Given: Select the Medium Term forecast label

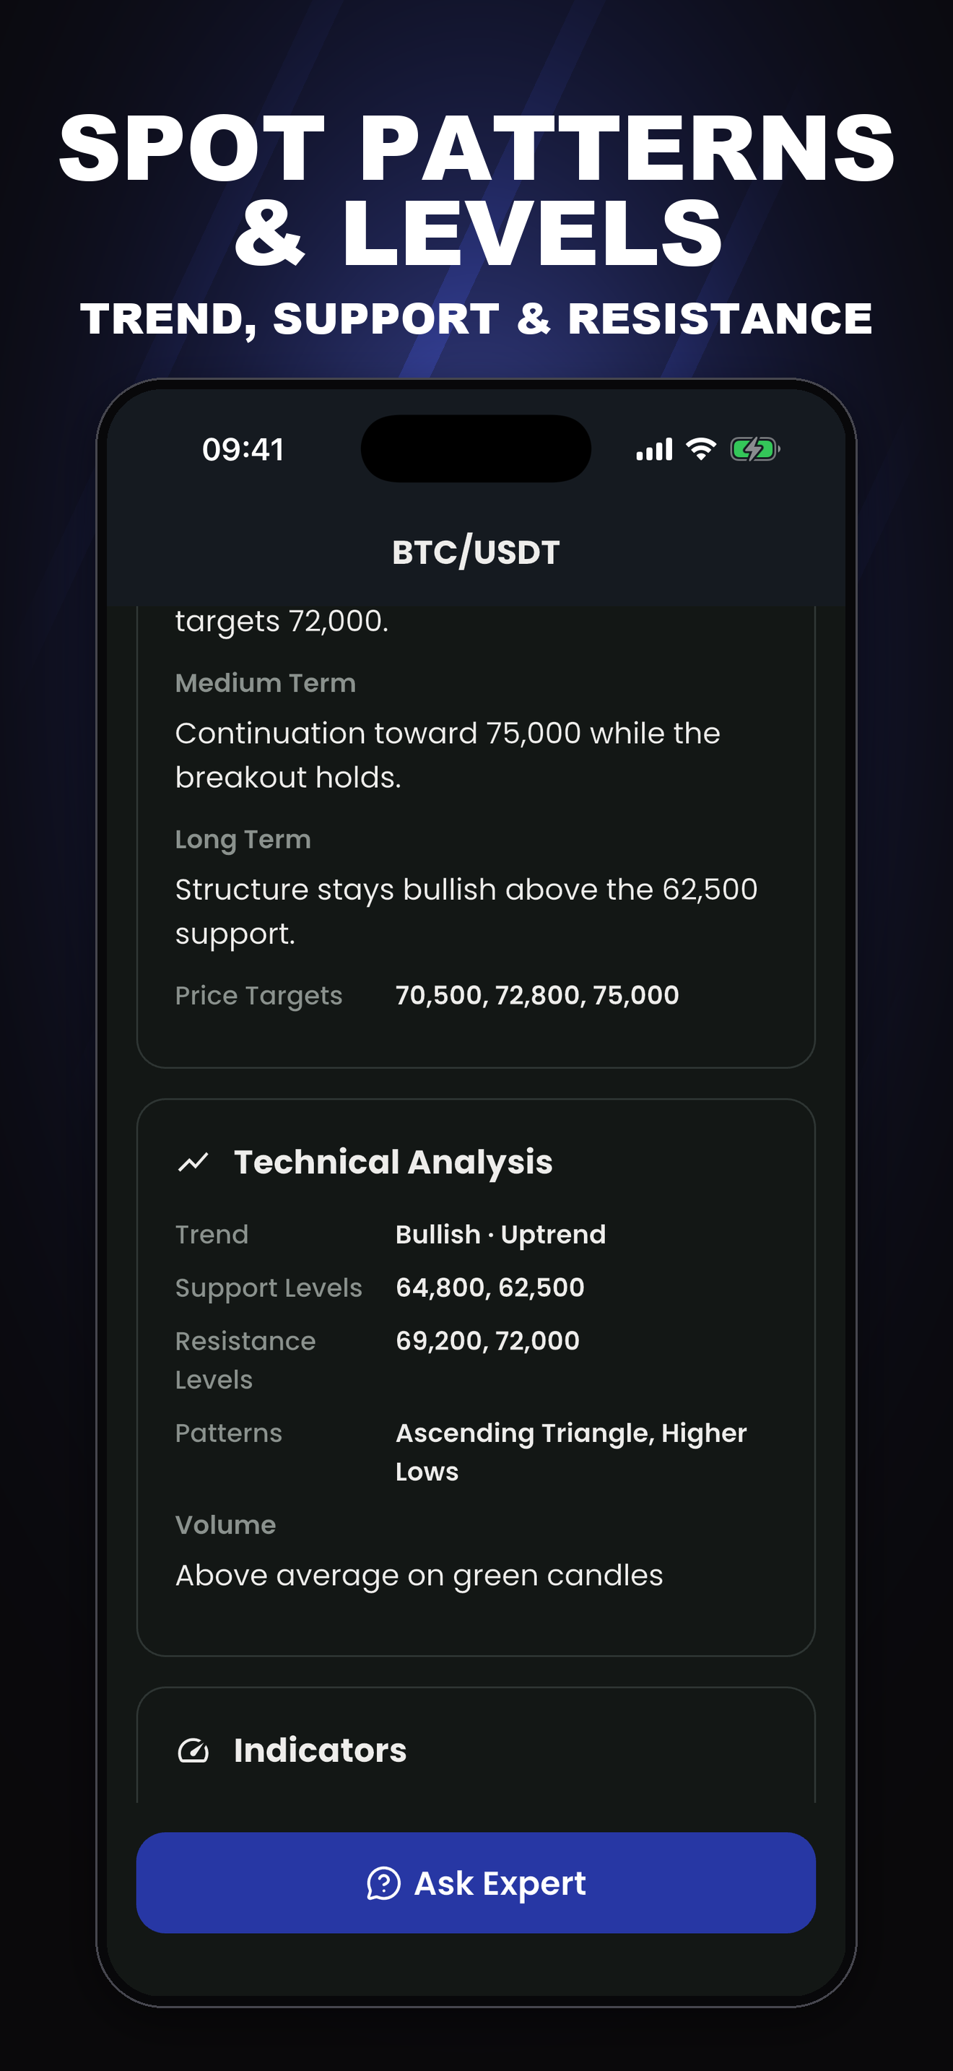Looking at the screenshot, I should click(265, 682).
